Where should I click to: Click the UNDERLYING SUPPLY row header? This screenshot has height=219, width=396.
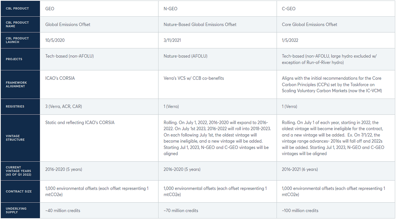(20, 211)
